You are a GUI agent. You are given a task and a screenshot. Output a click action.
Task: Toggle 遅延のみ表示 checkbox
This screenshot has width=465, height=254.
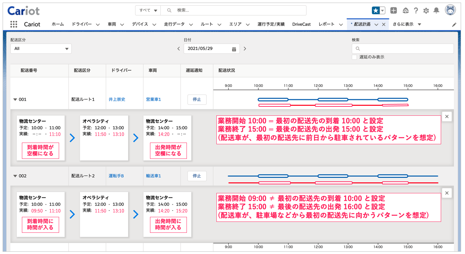[x=354, y=57]
